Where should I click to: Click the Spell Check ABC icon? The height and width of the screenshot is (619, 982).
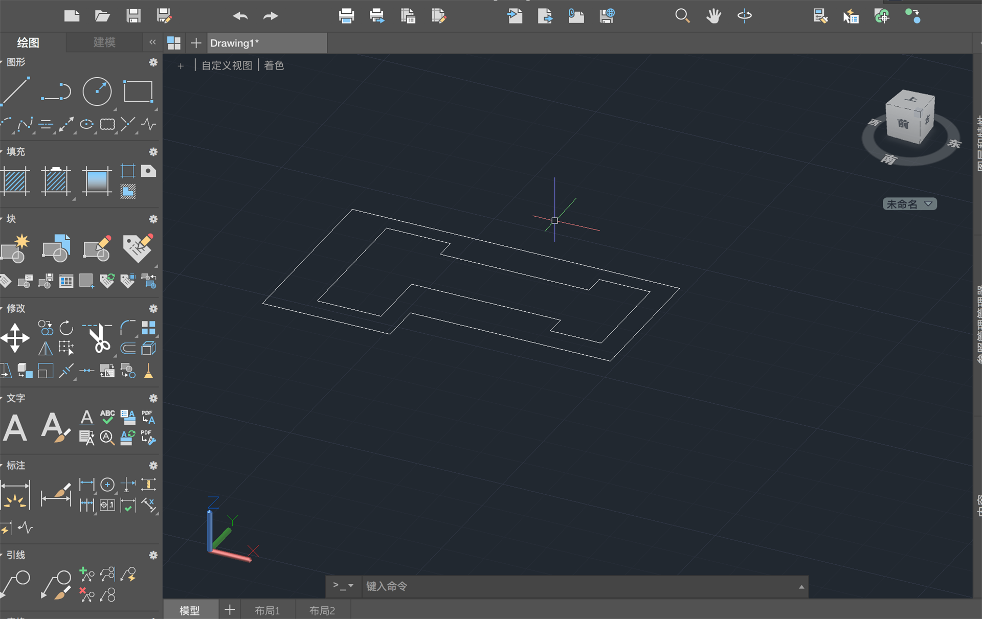tap(107, 417)
